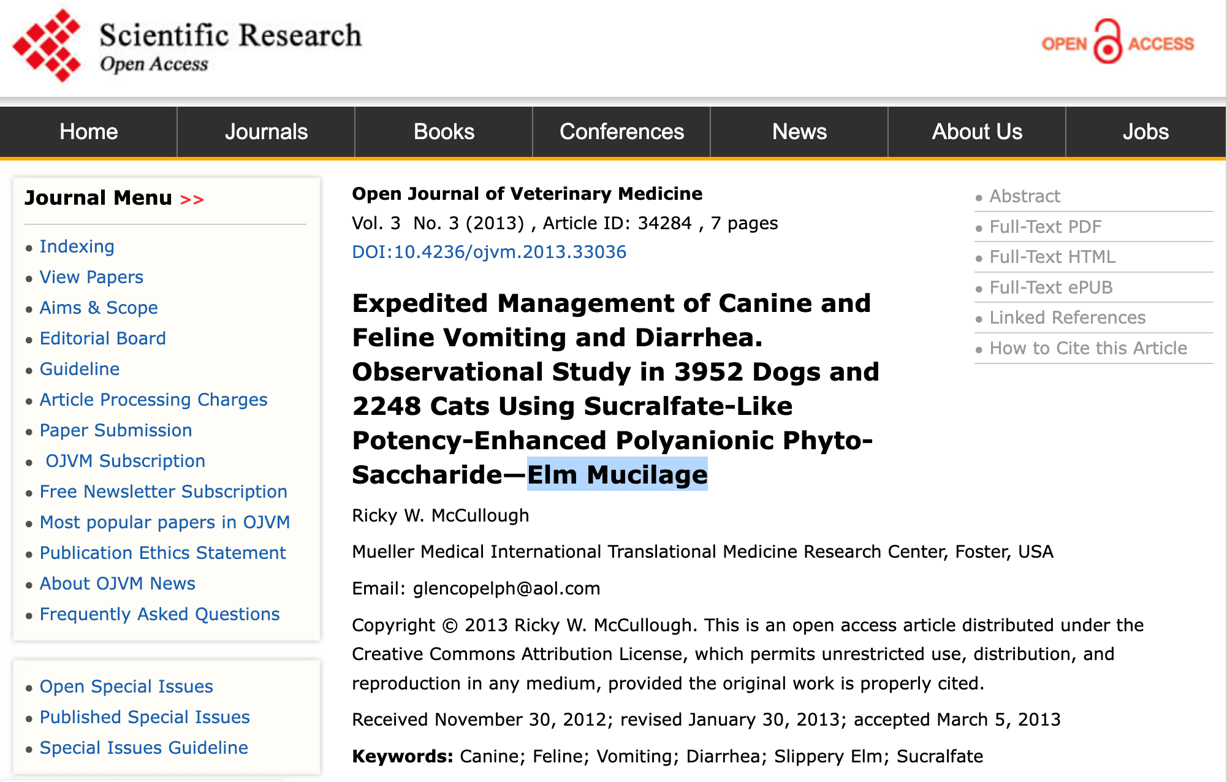Click the Scientific Research diamond logo
The height and width of the screenshot is (782, 1227).
click(47, 46)
